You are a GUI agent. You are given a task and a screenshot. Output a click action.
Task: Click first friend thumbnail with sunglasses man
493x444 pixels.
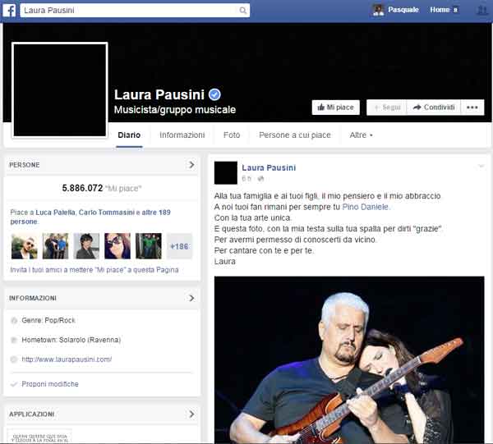coord(24,246)
